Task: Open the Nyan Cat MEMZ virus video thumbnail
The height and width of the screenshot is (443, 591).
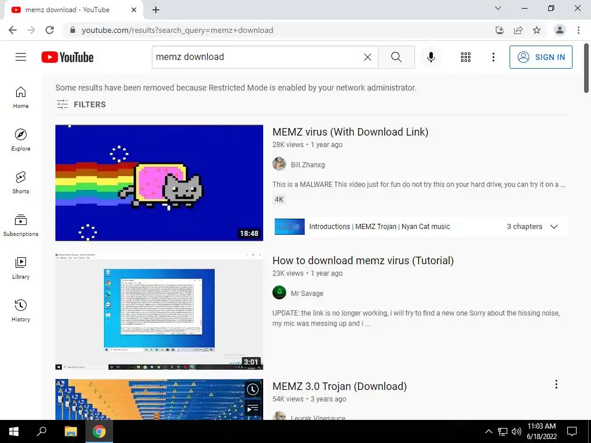Action: [159, 183]
